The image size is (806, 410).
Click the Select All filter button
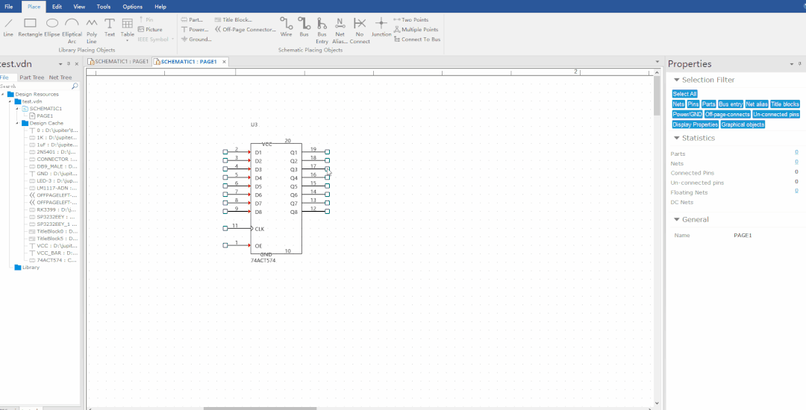pos(684,94)
